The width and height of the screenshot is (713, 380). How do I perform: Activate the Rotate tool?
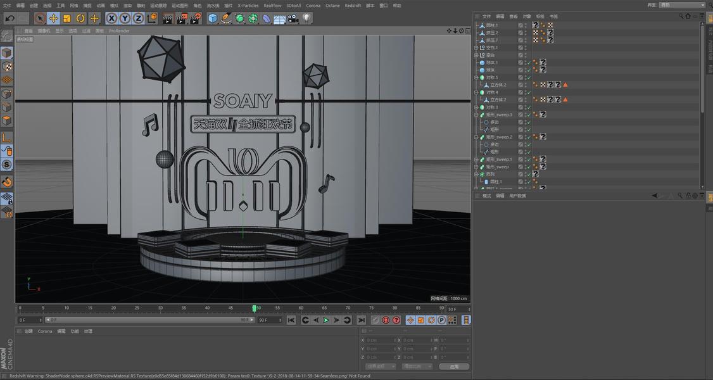click(80, 18)
